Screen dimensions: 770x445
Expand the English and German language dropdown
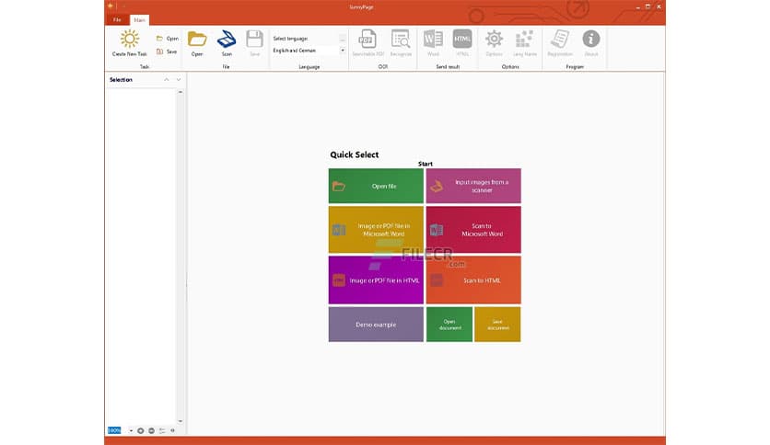click(x=343, y=51)
